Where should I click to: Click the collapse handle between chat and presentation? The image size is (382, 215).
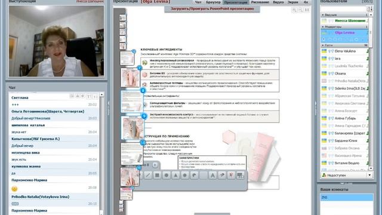point(109,107)
